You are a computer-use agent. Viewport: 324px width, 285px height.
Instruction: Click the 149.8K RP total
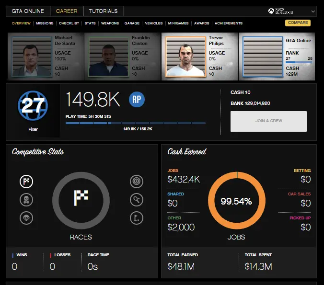(93, 99)
